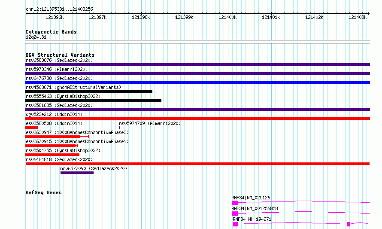Screen dimensions: 382x229
Task: Select the second RNF34|NM_194271 exon box
Action: (349, 224)
